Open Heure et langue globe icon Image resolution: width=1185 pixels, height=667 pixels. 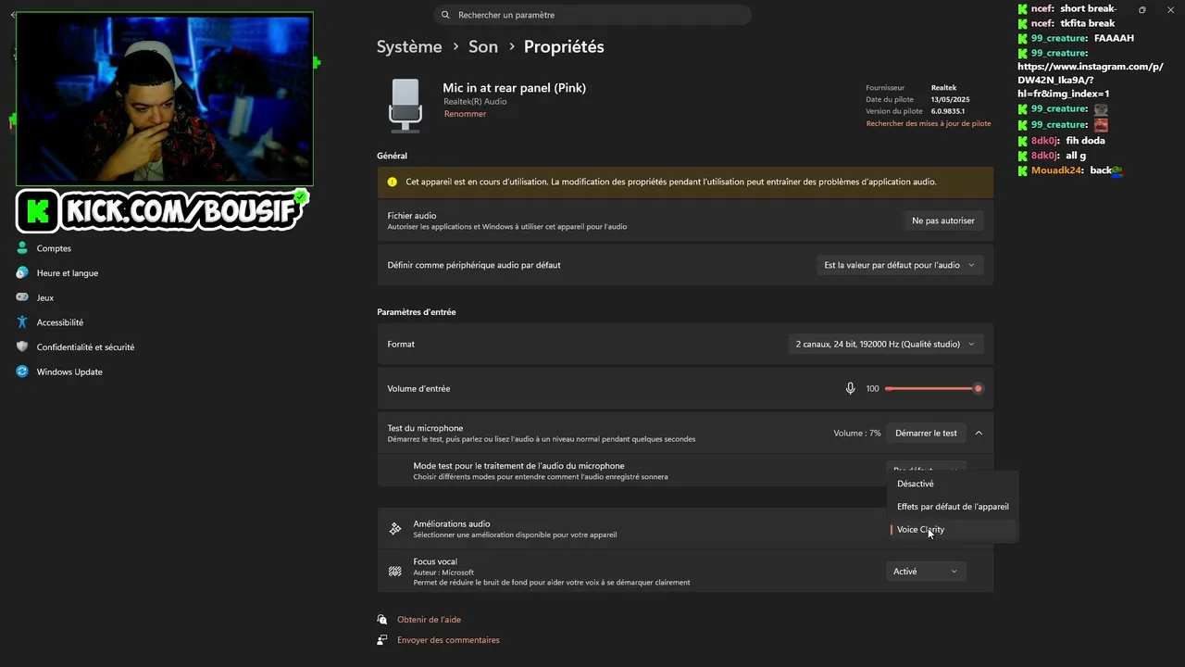coord(22,273)
